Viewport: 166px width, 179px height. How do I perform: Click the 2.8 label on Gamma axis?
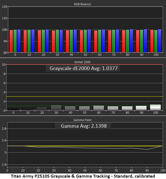pos(4,129)
